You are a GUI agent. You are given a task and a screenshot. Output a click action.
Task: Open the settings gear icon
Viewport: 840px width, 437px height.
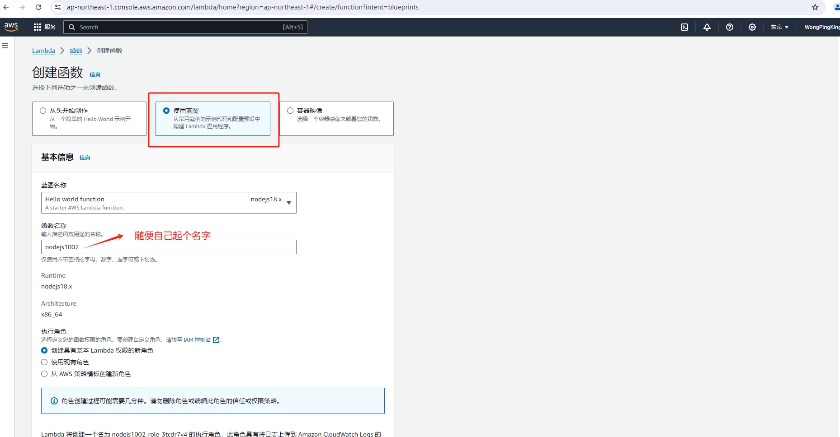point(752,27)
